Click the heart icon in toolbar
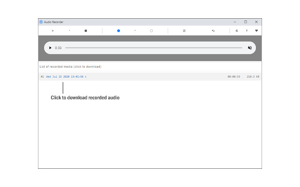The width and height of the screenshot is (300, 187). pyautogui.click(x=256, y=30)
